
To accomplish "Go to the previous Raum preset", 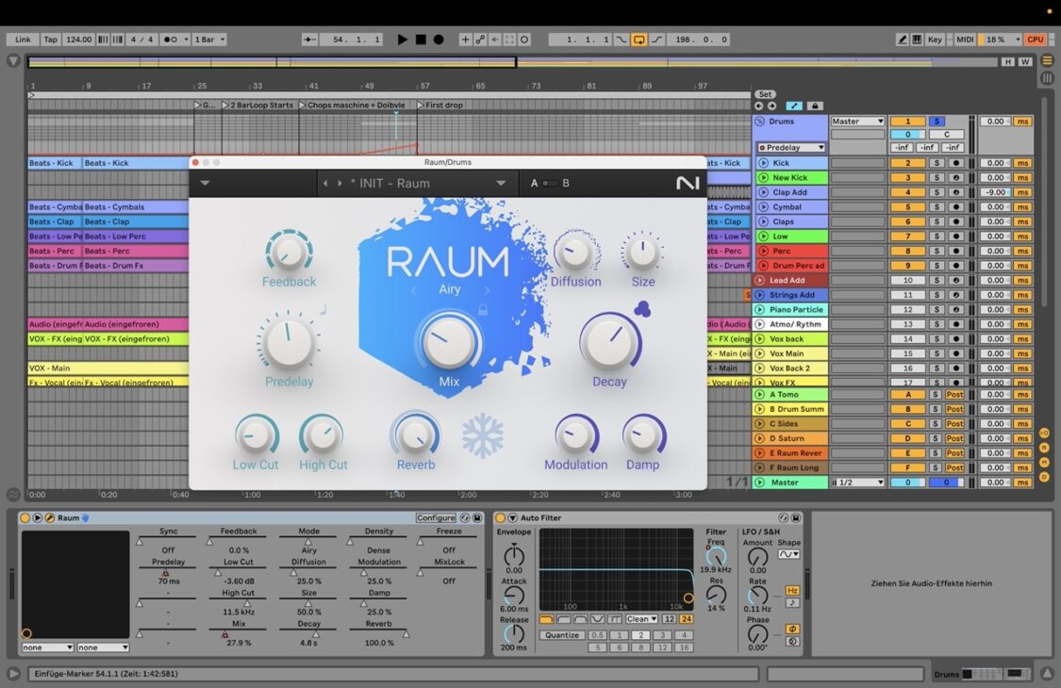I will pyautogui.click(x=325, y=184).
